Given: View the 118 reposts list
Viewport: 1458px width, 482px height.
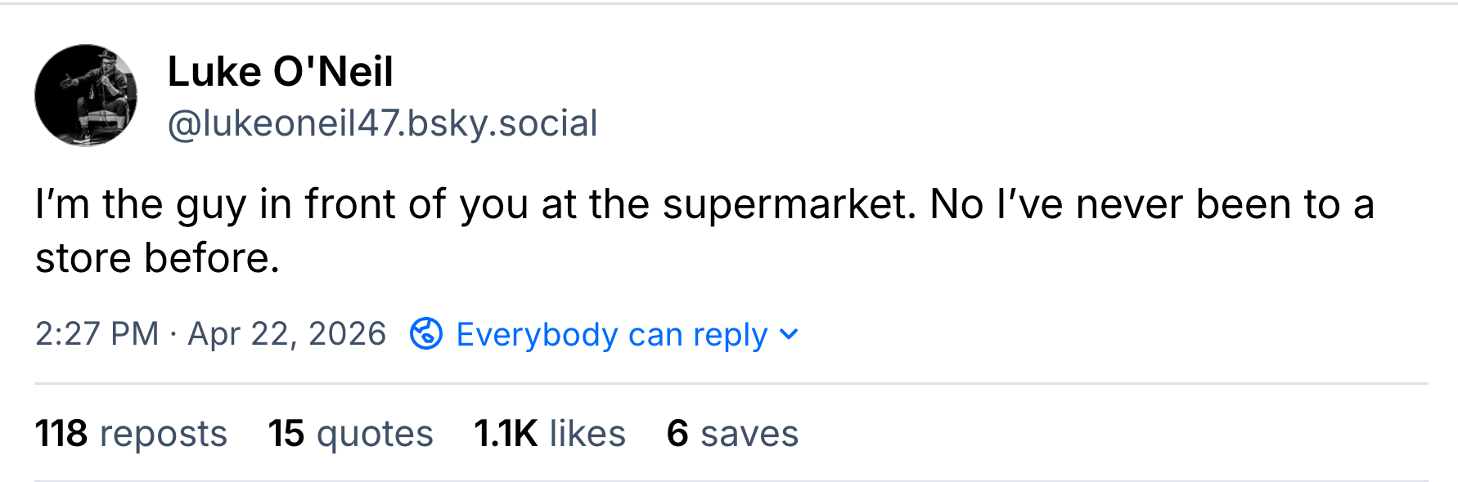Looking at the screenshot, I should pyautogui.click(x=131, y=433).
